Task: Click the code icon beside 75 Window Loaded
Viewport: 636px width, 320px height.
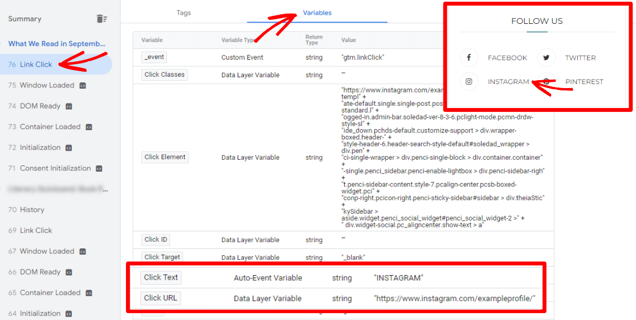Action: tap(83, 85)
